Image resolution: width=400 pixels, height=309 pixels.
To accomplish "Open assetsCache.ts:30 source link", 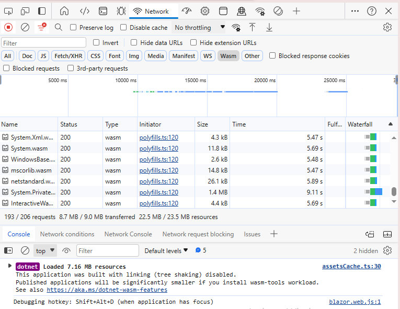I will [351, 266].
